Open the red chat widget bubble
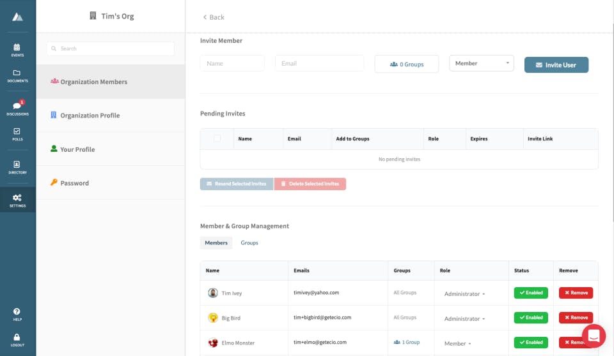614x356 pixels. coord(594,336)
